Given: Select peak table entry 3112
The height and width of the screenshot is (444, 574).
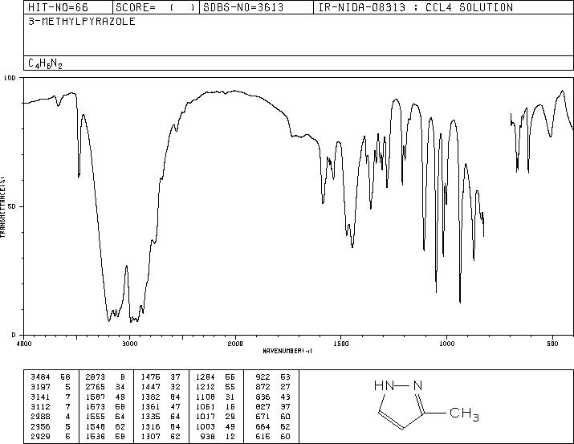Looking at the screenshot, I should click(50, 406).
